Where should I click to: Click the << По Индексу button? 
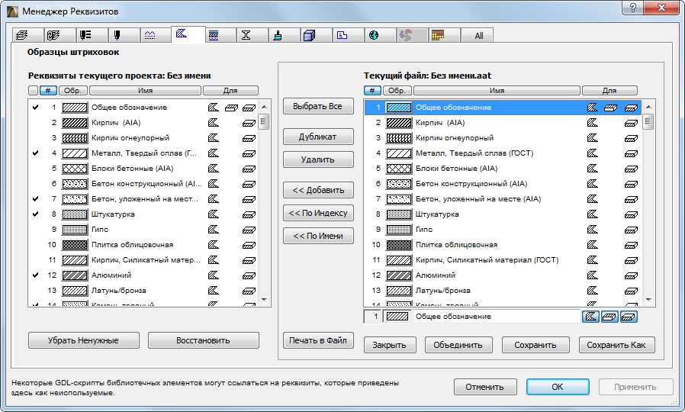318,213
